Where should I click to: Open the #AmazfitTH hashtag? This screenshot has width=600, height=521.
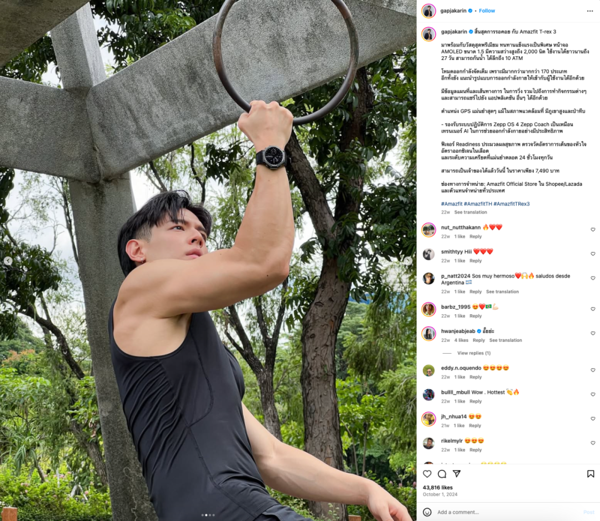coord(478,204)
